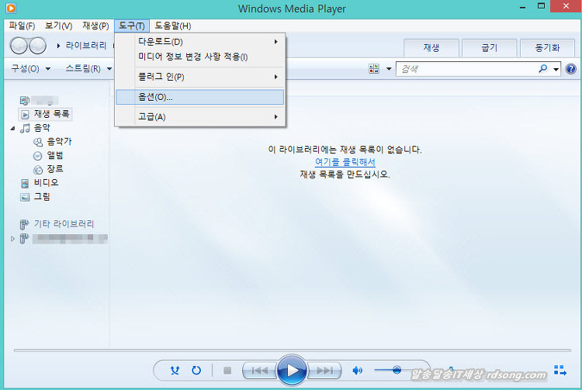Switch to Now Playing view icon
582x390 pixels.
559,370
